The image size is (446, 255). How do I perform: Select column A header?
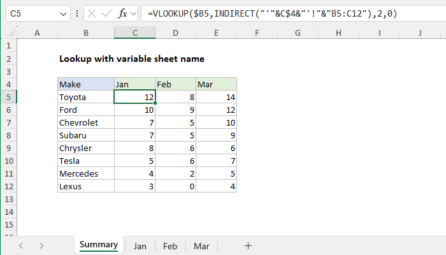click(x=37, y=33)
